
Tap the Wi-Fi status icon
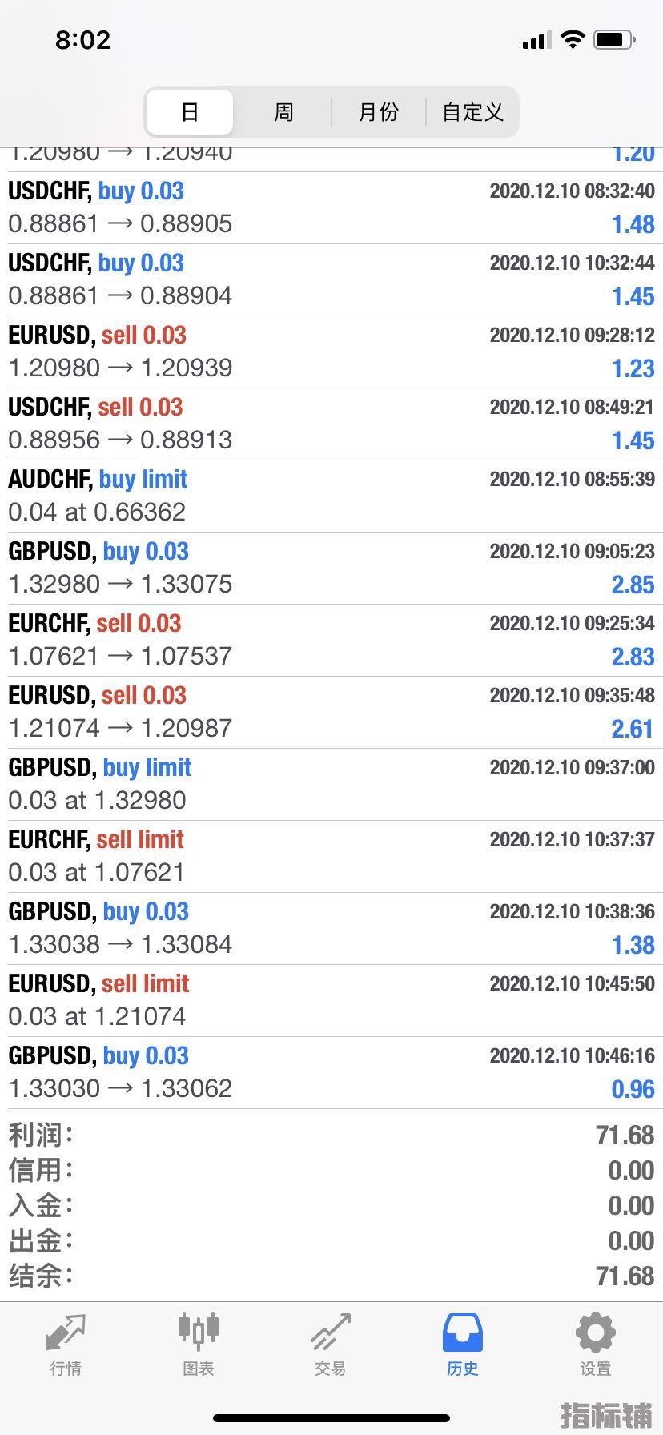point(573,39)
